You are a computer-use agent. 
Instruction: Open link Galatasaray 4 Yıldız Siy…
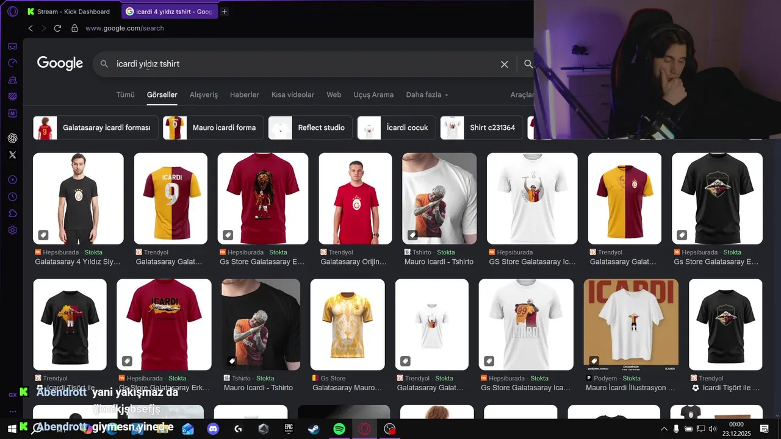pyautogui.click(x=77, y=262)
